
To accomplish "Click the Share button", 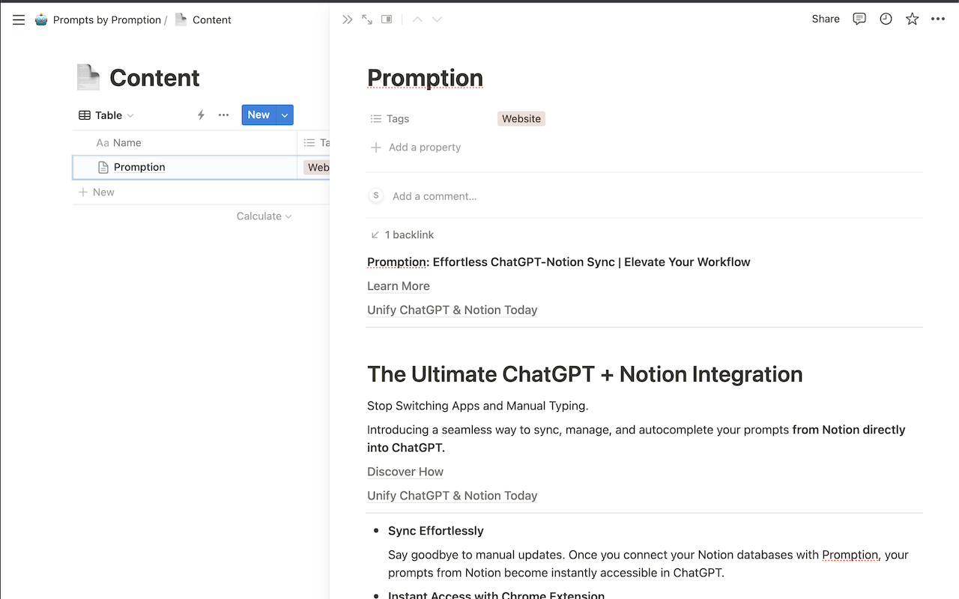I will tap(826, 19).
